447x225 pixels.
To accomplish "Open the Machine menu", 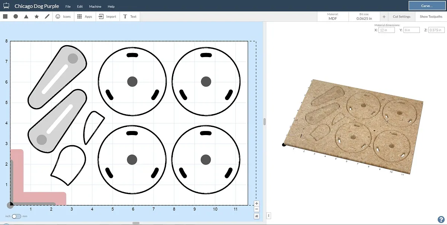I will coord(95,7).
